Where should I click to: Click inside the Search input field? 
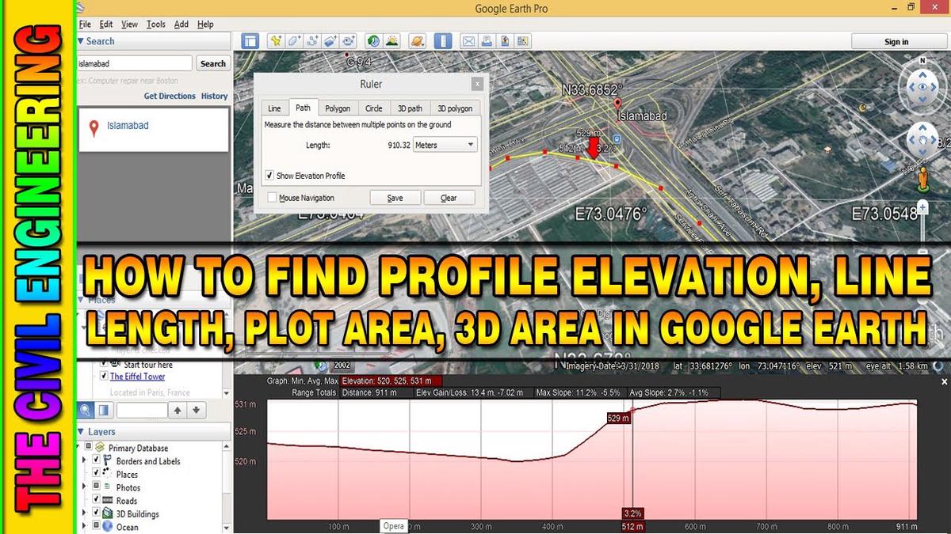click(133, 62)
